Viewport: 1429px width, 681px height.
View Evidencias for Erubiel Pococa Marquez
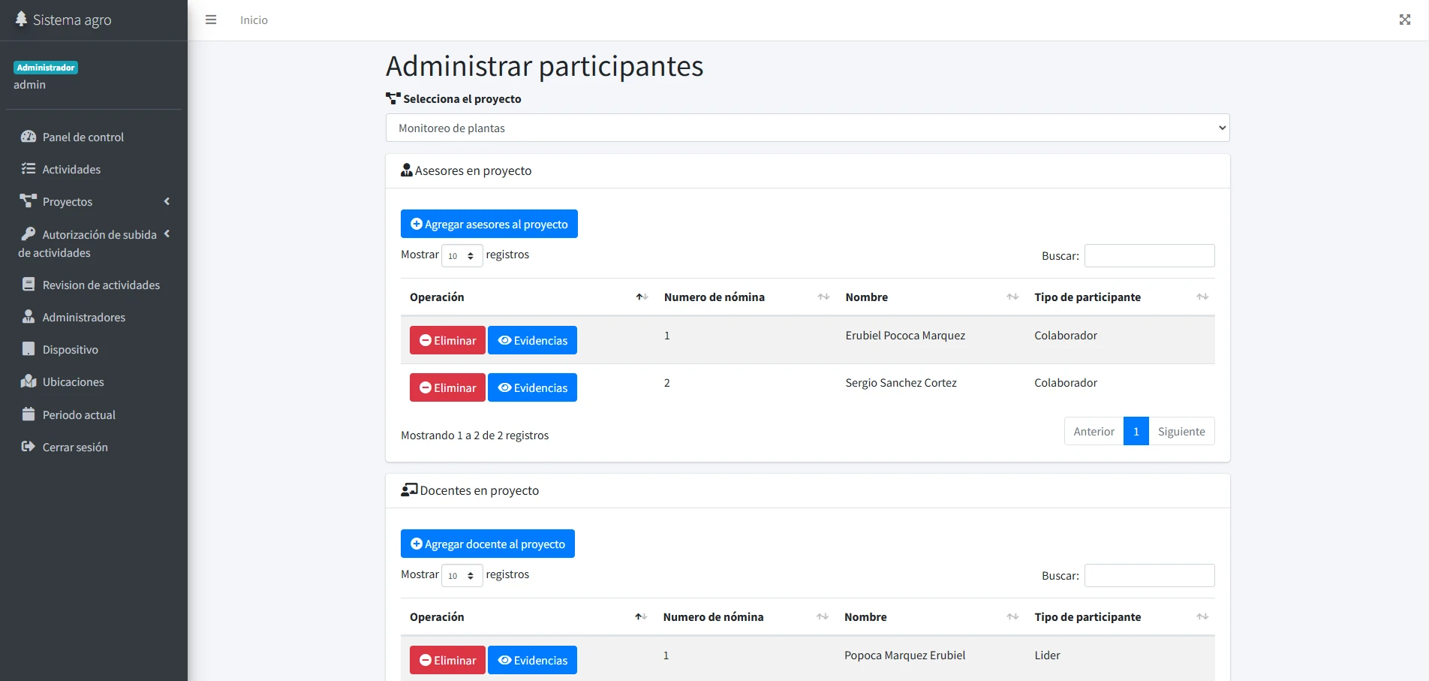532,340
